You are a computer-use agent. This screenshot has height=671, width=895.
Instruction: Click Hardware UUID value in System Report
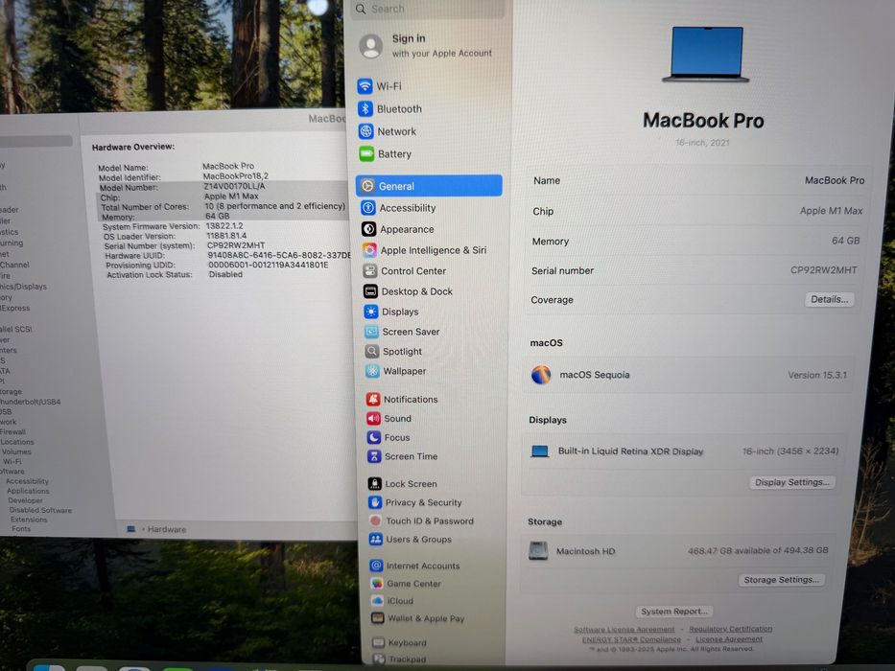coord(279,255)
